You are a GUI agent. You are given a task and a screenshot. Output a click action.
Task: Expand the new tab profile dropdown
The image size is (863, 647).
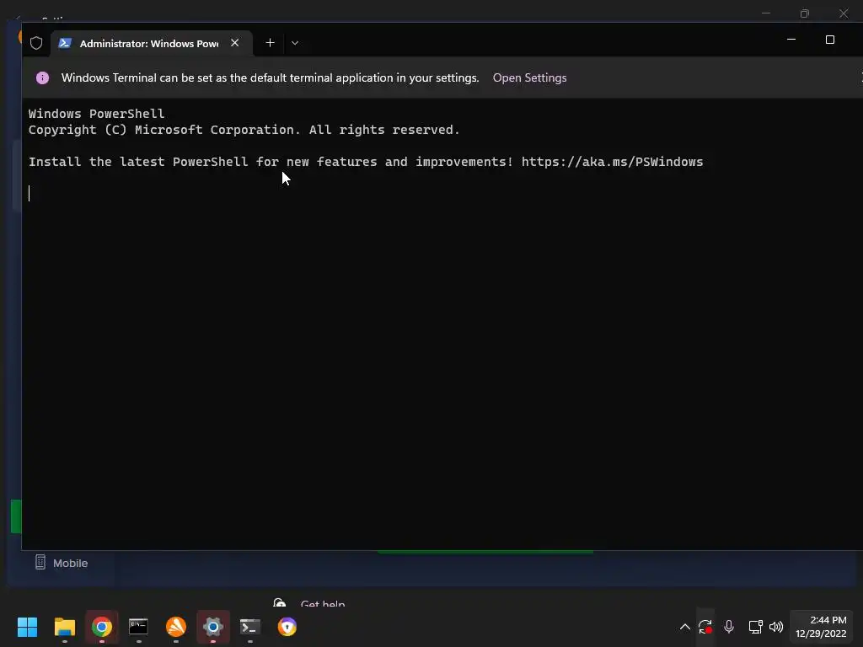pos(295,43)
